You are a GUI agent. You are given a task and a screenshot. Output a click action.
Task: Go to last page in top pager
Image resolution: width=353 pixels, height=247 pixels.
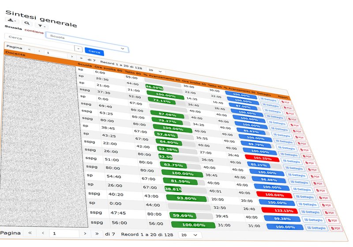click(x=81, y=58)
